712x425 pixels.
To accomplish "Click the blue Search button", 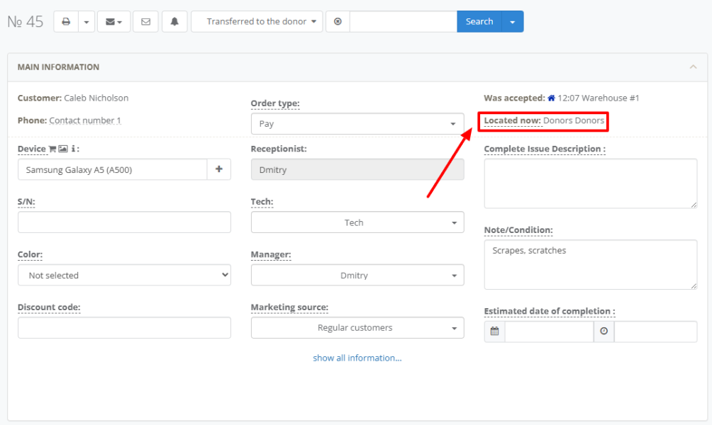I will [x=479, y=21].
